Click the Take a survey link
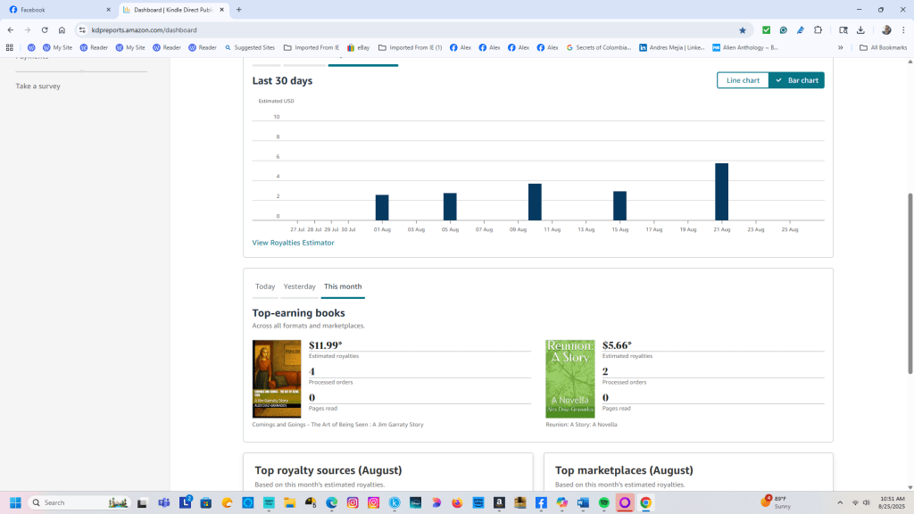914x514 pixels. tap(38, 87)
